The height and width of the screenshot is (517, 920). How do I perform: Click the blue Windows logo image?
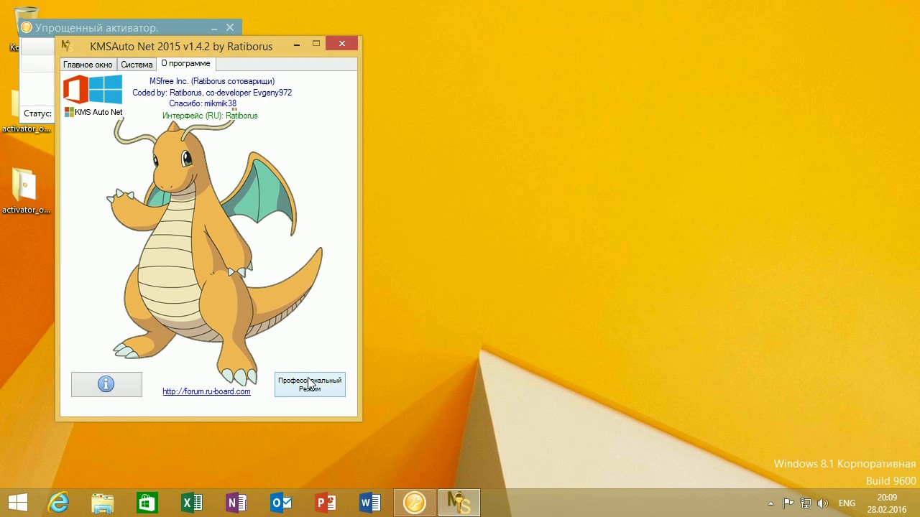pos(106,90)
